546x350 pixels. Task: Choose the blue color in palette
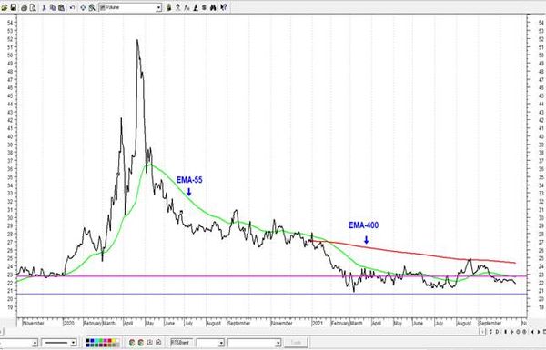92,340
